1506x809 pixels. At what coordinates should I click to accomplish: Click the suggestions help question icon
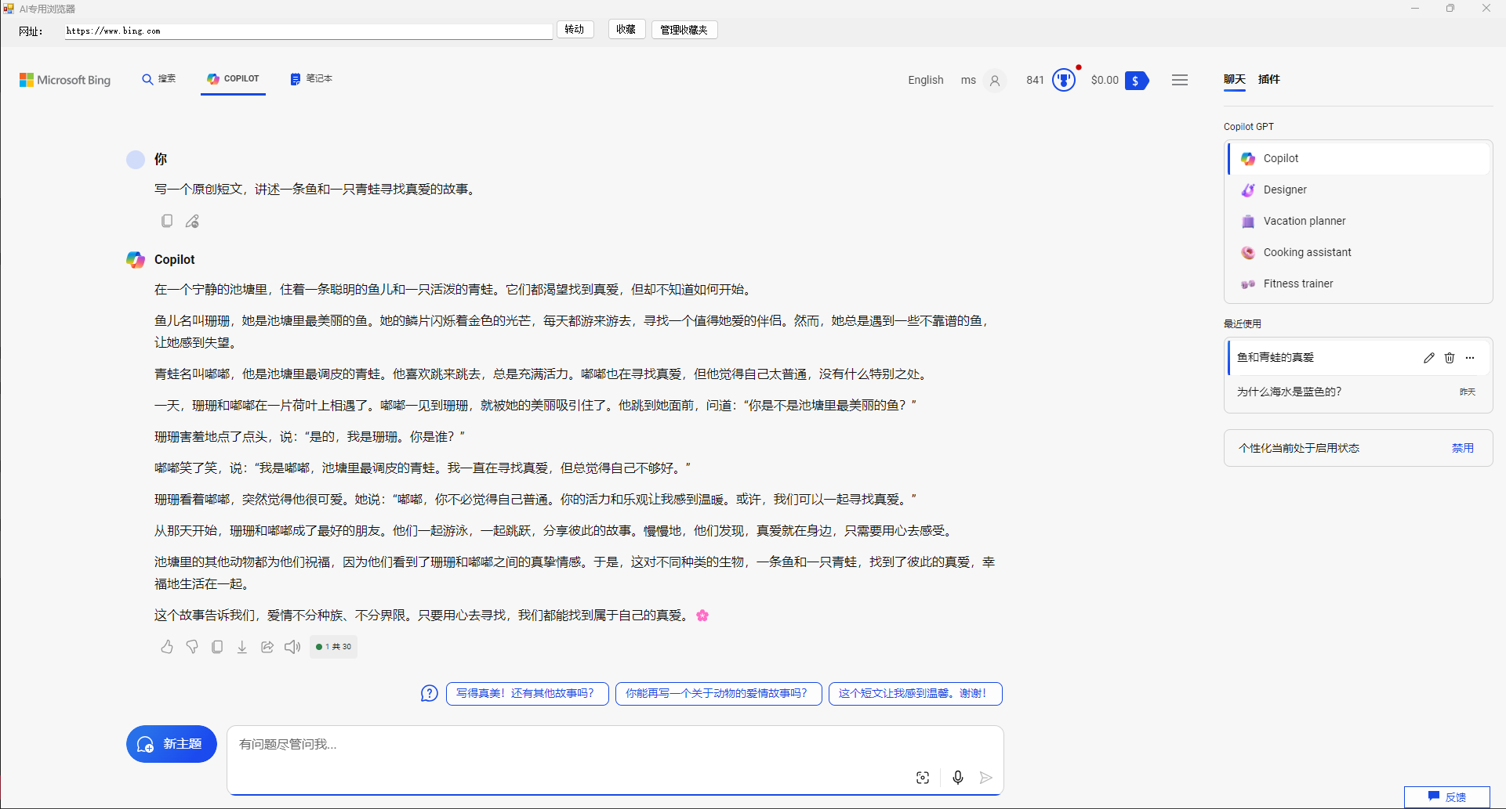[430, 693]
